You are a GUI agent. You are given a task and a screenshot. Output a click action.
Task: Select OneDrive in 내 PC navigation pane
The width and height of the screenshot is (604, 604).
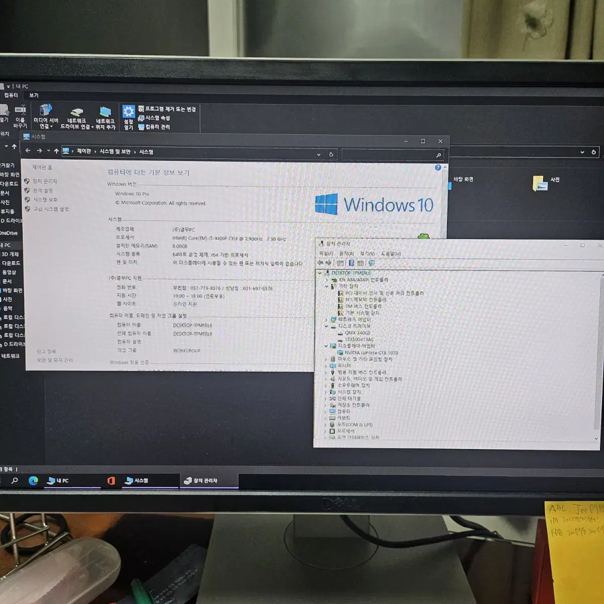point(9,233)
